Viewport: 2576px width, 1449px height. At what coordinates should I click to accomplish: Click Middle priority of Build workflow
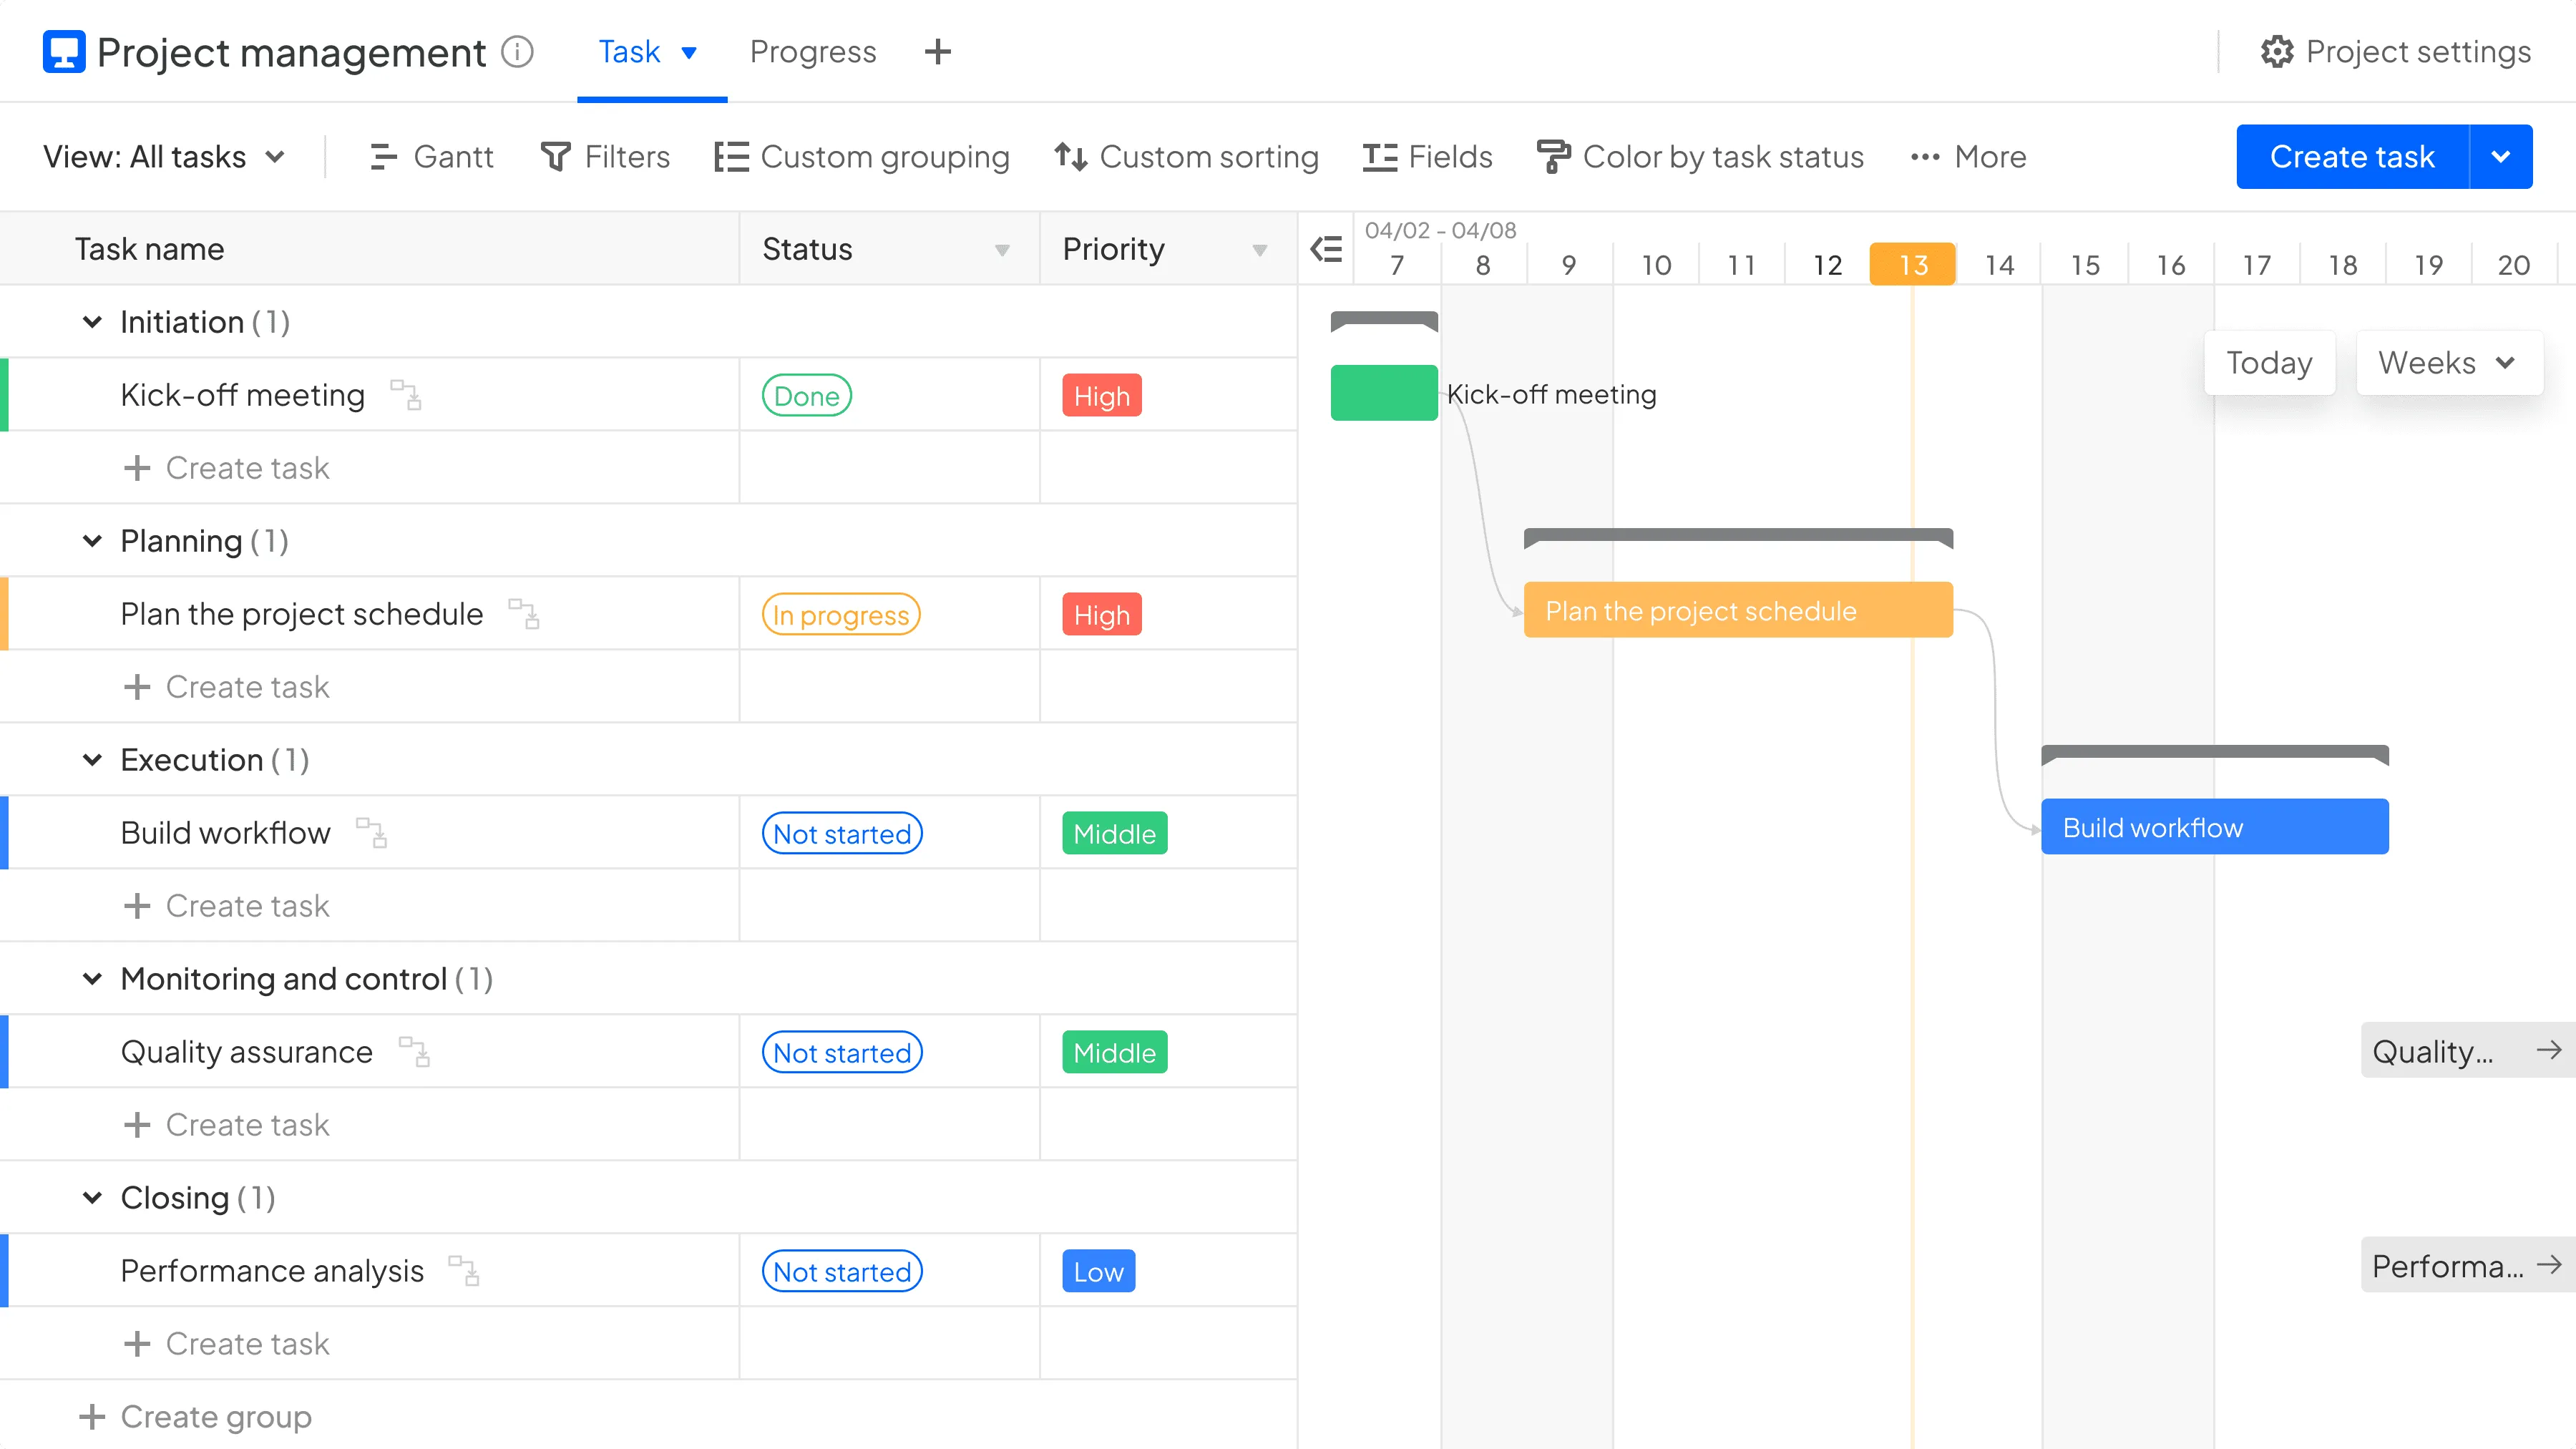click(1115, 833)
